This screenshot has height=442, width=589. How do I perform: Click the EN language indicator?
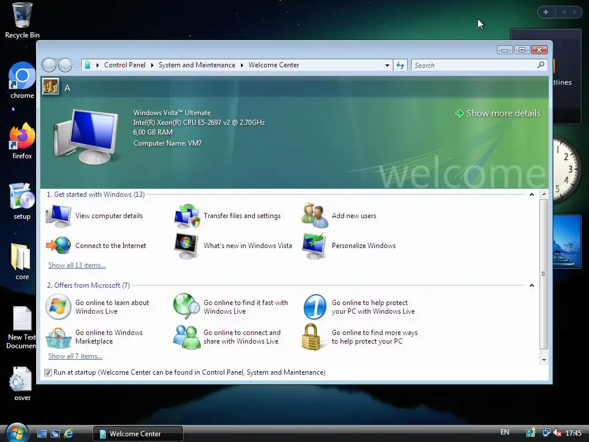click(x=505, y=432)
